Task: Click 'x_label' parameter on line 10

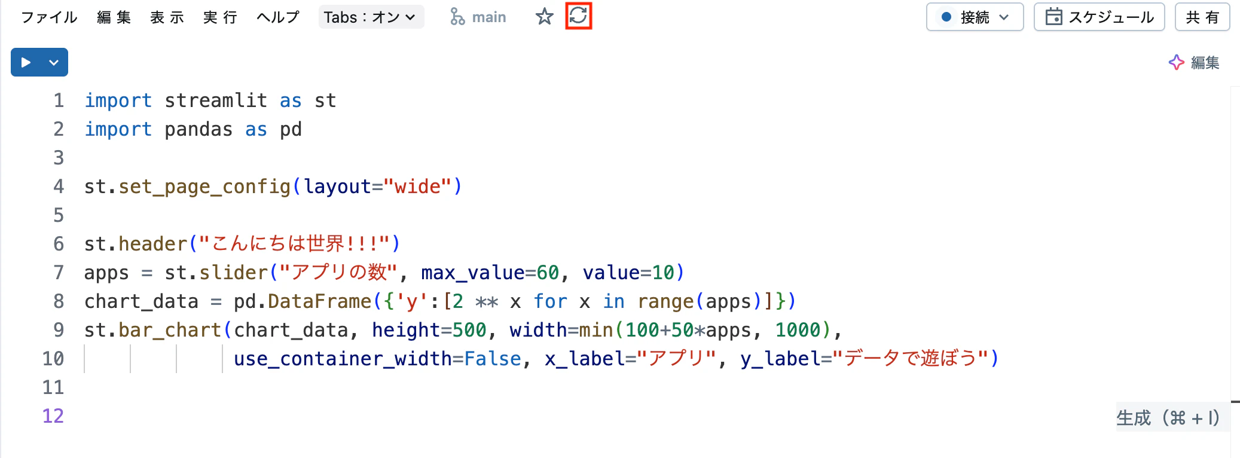Action: click(584, 359)
